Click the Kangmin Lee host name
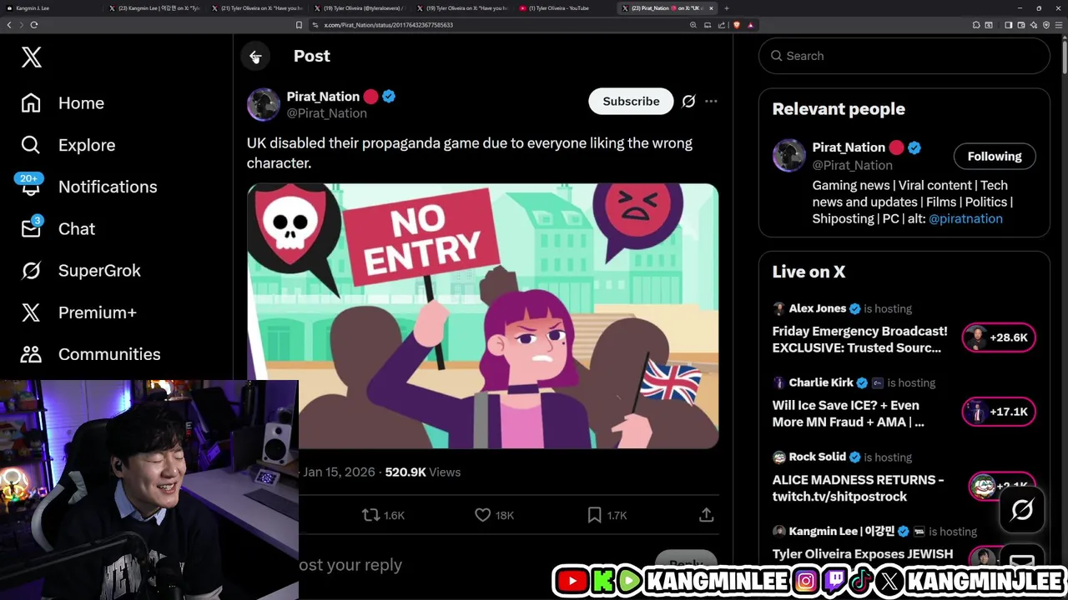 click(x=842, y=531)
